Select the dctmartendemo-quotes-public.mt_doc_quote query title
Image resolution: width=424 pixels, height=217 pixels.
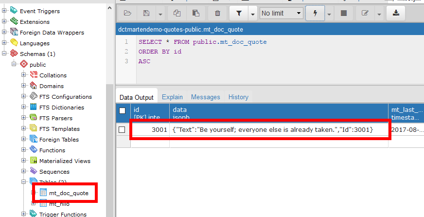click(x=180, y=30)
